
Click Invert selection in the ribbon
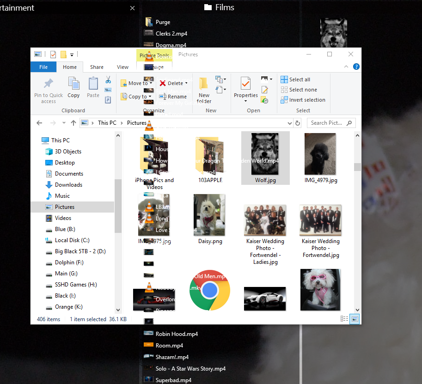click(303, 100)
